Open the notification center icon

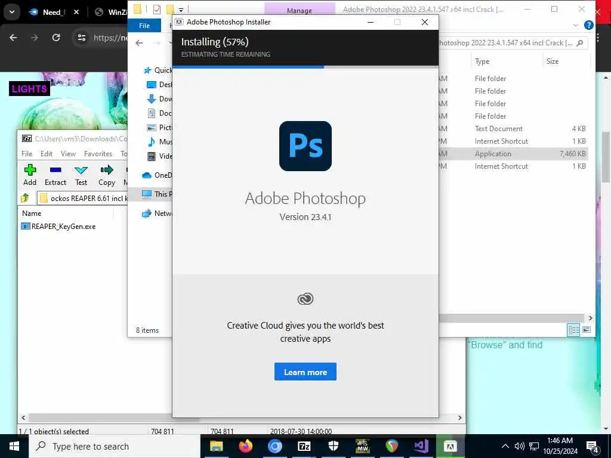coord(593,447)
